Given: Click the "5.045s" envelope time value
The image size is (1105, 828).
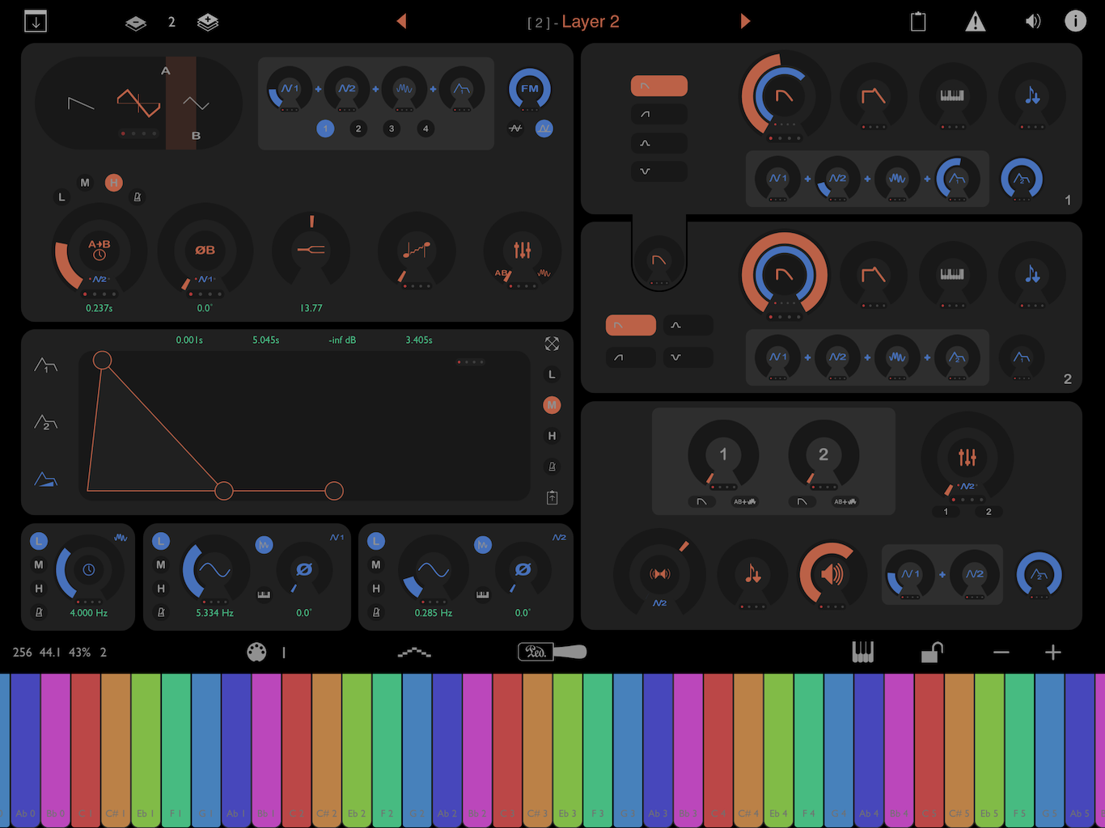Looking at the screenshot, I should click(x=266, y=340).
